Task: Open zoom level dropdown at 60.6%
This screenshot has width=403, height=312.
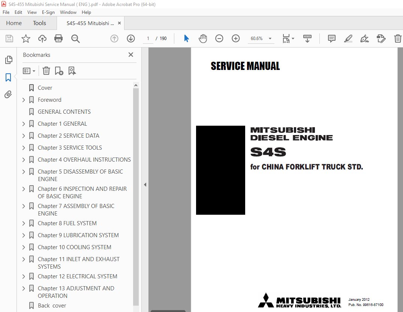Action: (270, 39)
